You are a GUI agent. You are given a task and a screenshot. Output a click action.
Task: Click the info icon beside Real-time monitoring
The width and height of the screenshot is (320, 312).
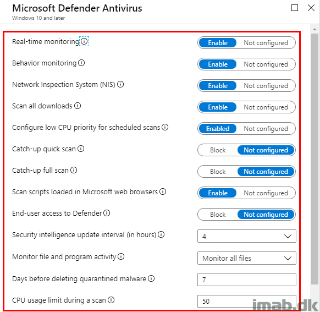[x=84, y=41]
